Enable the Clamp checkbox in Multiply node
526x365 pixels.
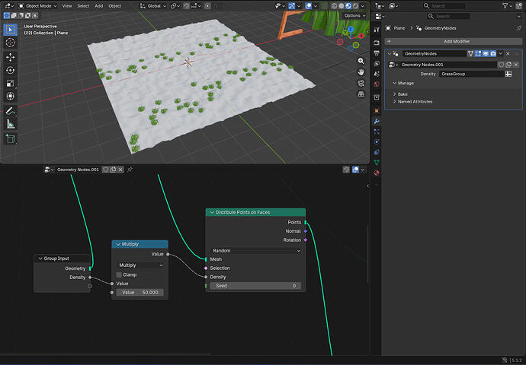click(119, 275)
